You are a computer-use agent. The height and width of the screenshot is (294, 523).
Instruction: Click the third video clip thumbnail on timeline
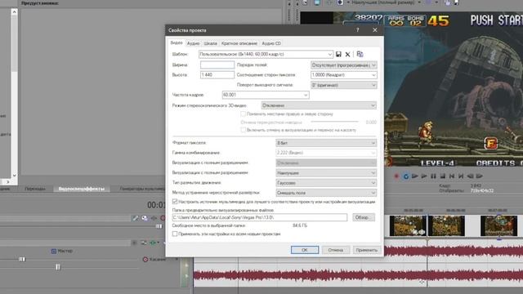coord(498,225)
